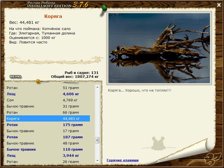Click the orange Коряга title heading
The width and height of the screenshot is (224, 168).
(x=53, y=16)
